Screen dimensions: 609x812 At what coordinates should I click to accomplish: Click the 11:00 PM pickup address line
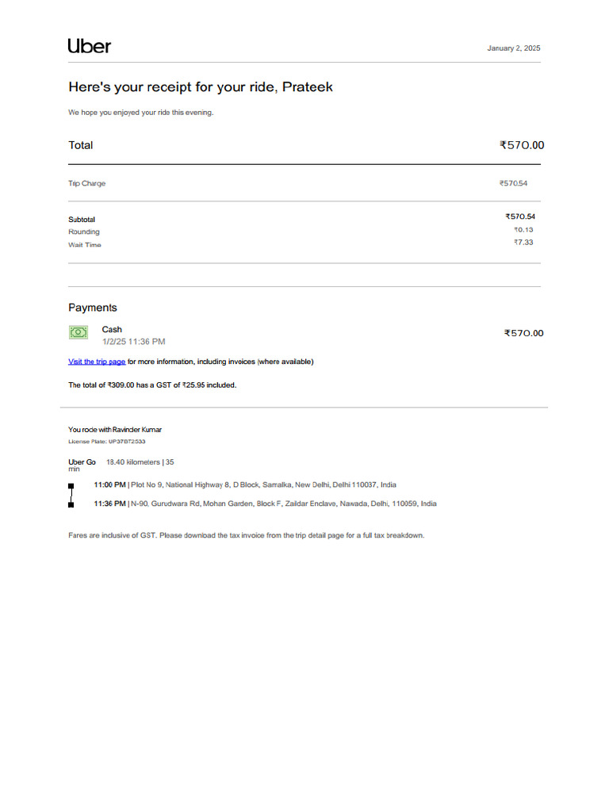(245, 485)
